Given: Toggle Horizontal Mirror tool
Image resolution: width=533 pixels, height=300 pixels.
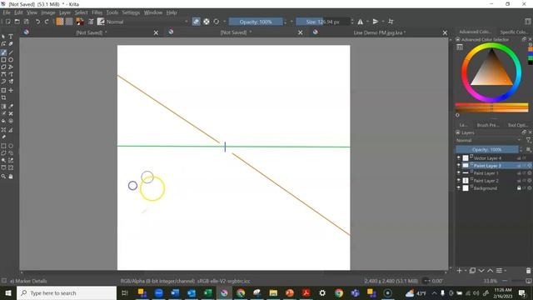Looking at the screenshot, I should tap(361, 22).
